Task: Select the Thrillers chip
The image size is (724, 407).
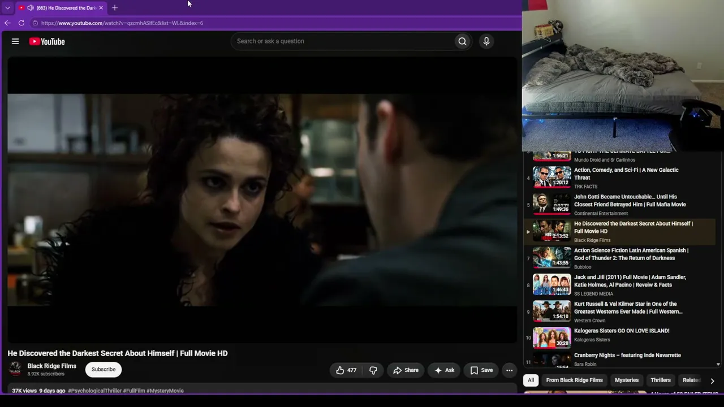Action: 661,380
